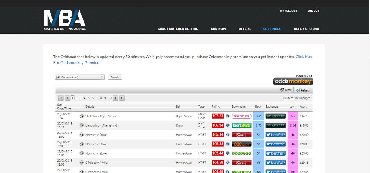370x173 pixels.
Task: Click bet365 bookmaker logo
Action: pyautogui.click(x=241, y=125)
